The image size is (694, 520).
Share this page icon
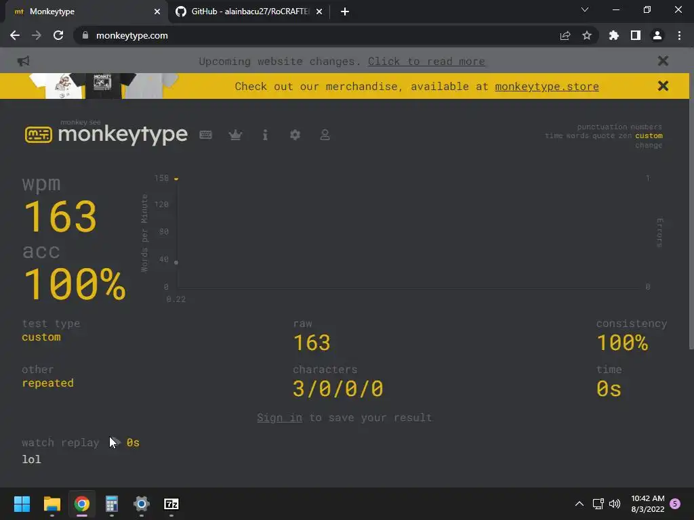(565, 35)
